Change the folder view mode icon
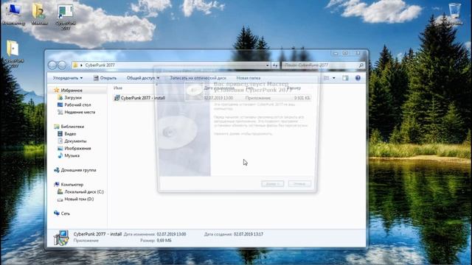 tap(327, 78)
